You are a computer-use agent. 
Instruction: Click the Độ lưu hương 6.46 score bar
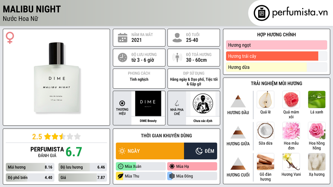pyautogui.click(x=83, y=167)
